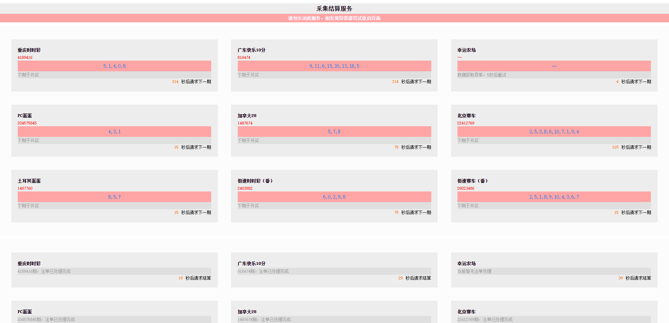Select the 北京赛车 draw numbers bar
This screenshot has height=323, width=669.
554,132
